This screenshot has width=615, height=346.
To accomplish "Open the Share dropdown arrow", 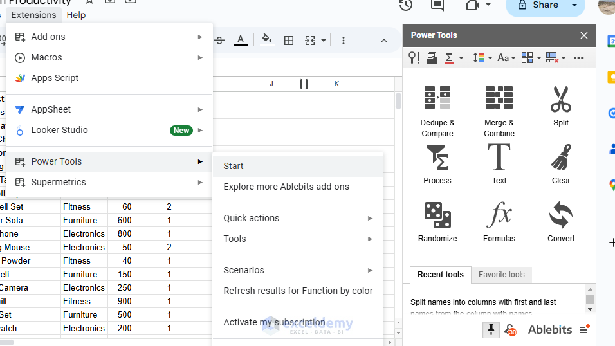I will 574,6.
